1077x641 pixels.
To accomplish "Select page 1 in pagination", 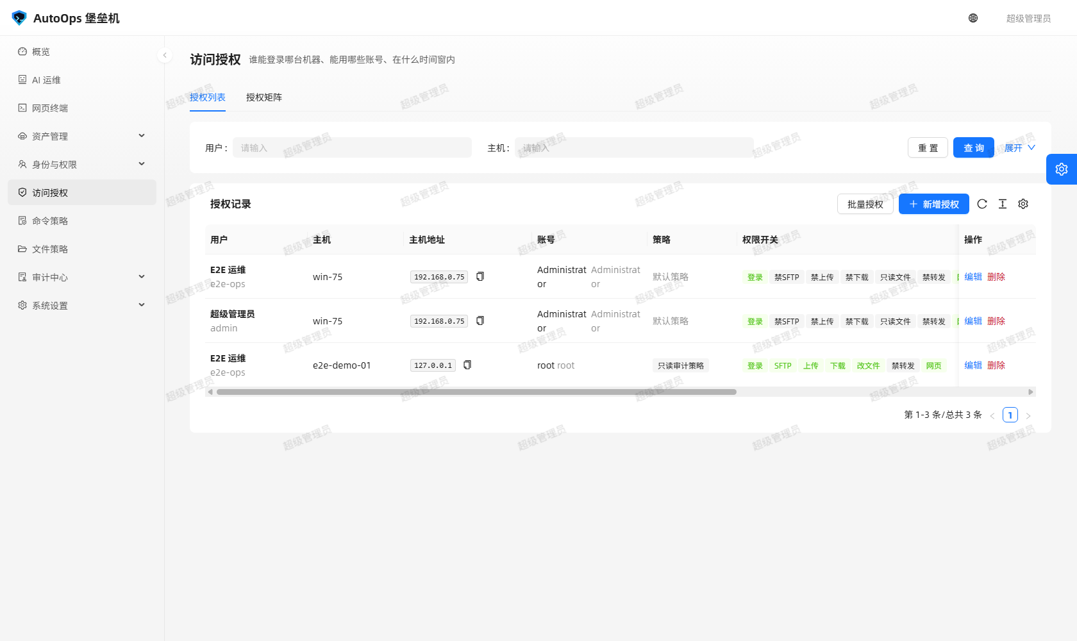I will pyautogui.click(x=1010, y=415).
